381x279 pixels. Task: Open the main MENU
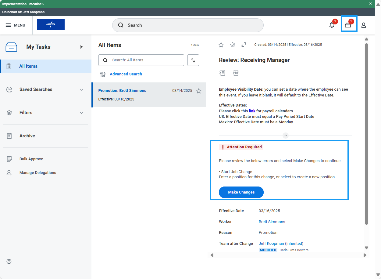[x=16, y=25]
